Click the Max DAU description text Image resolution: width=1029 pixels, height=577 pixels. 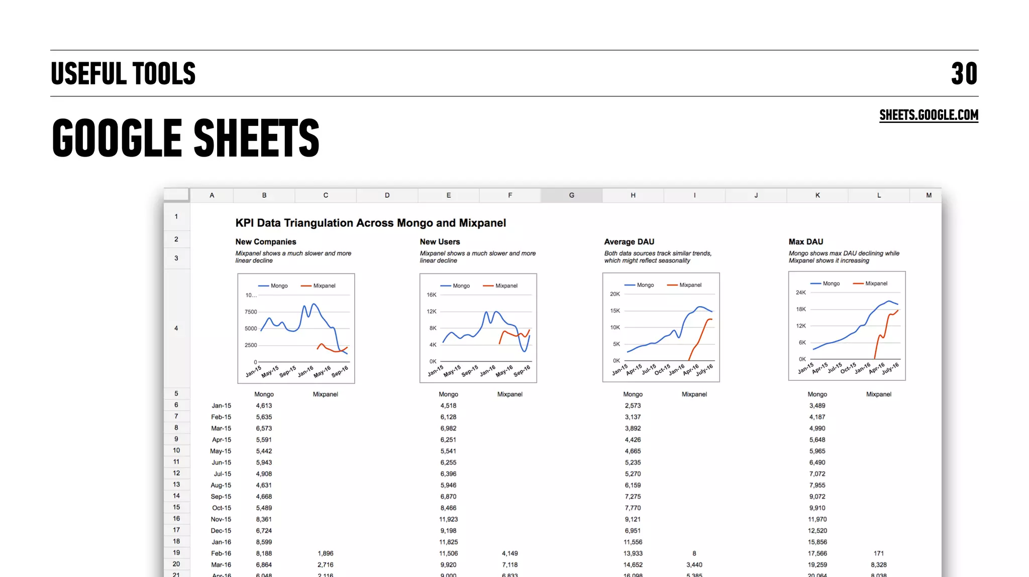tap(844, 257)
